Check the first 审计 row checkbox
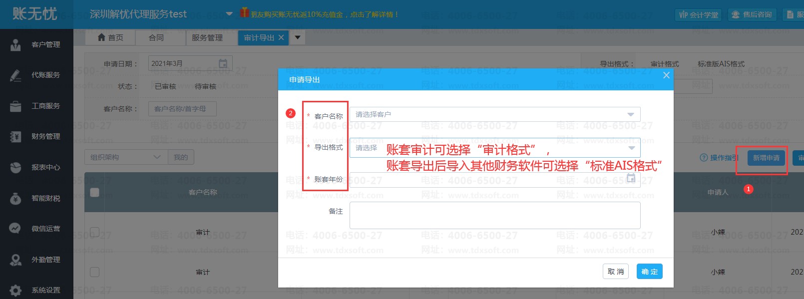This screenshot has width=804, height=299. [94, 232]
